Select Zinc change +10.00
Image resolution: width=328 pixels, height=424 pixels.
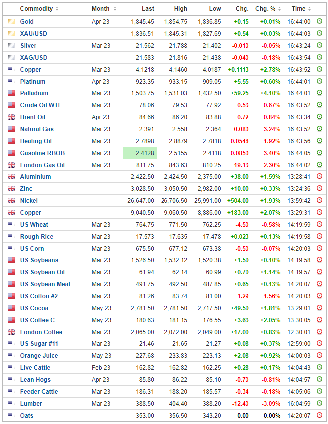pos(240,189)
